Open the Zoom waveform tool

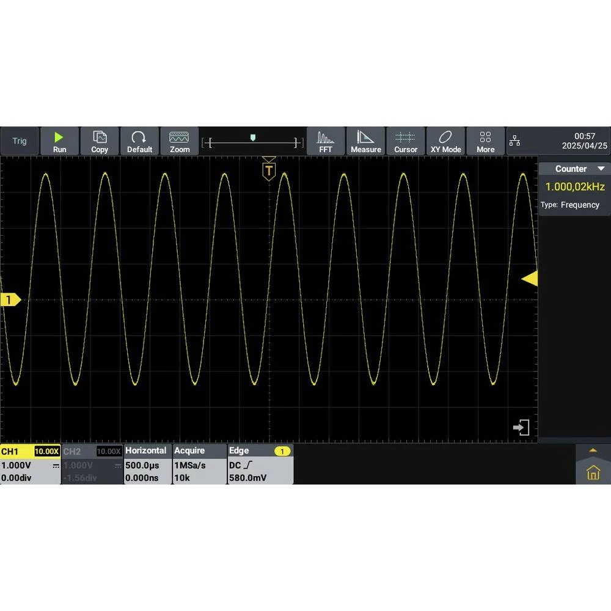tap(180, 141)
